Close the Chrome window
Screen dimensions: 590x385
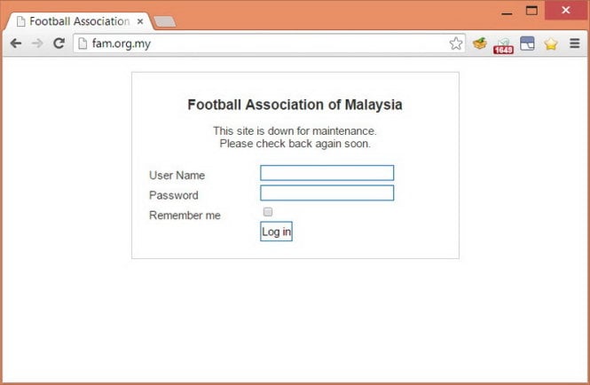[x=565, y=10]
